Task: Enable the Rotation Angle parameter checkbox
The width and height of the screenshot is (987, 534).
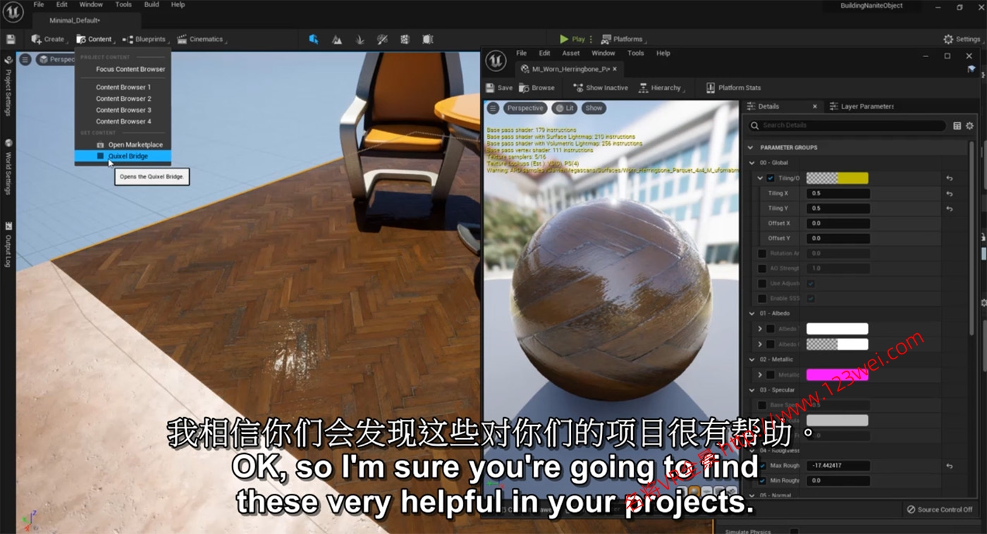Action: point(762,254)
